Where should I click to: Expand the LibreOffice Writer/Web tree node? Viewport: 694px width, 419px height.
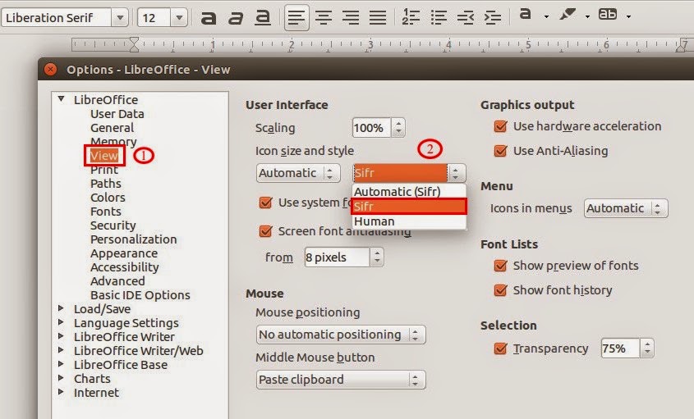pyautogui.click(x=61, y=350)
